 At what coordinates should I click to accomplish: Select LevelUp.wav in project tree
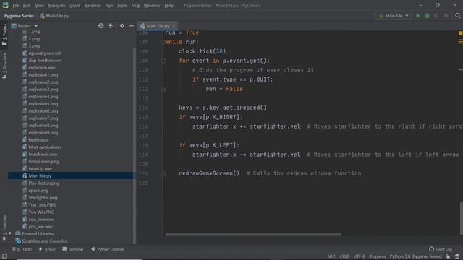click(x=41, y=168)
